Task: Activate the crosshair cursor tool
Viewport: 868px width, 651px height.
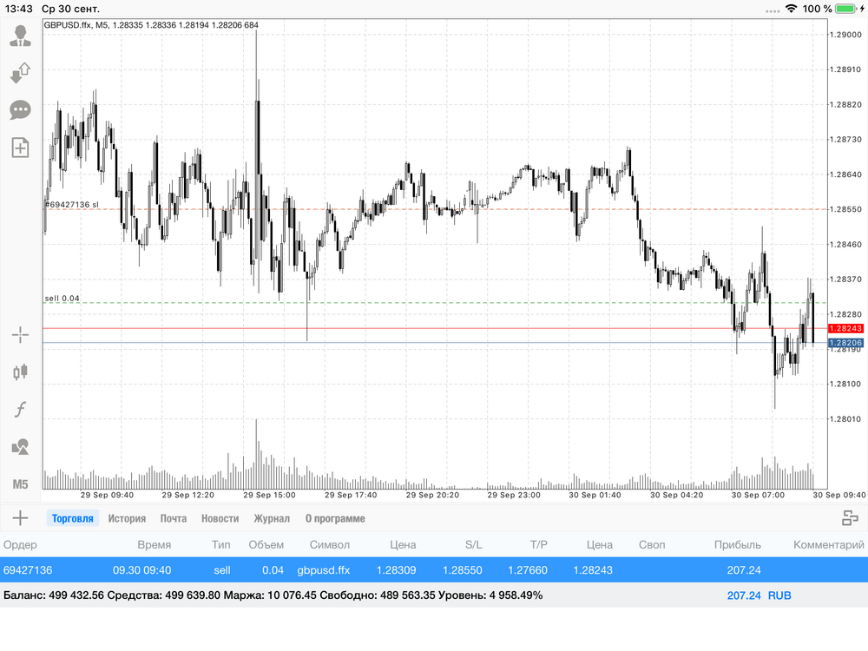Action: 21,335
